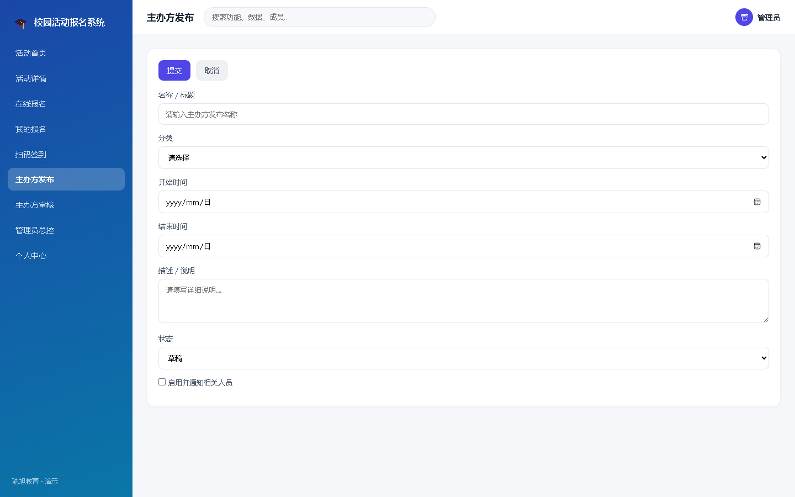Click the end time date field
The height and width of the screenshot is (497, 795).
pyautogui.click(x=464, y=246)
